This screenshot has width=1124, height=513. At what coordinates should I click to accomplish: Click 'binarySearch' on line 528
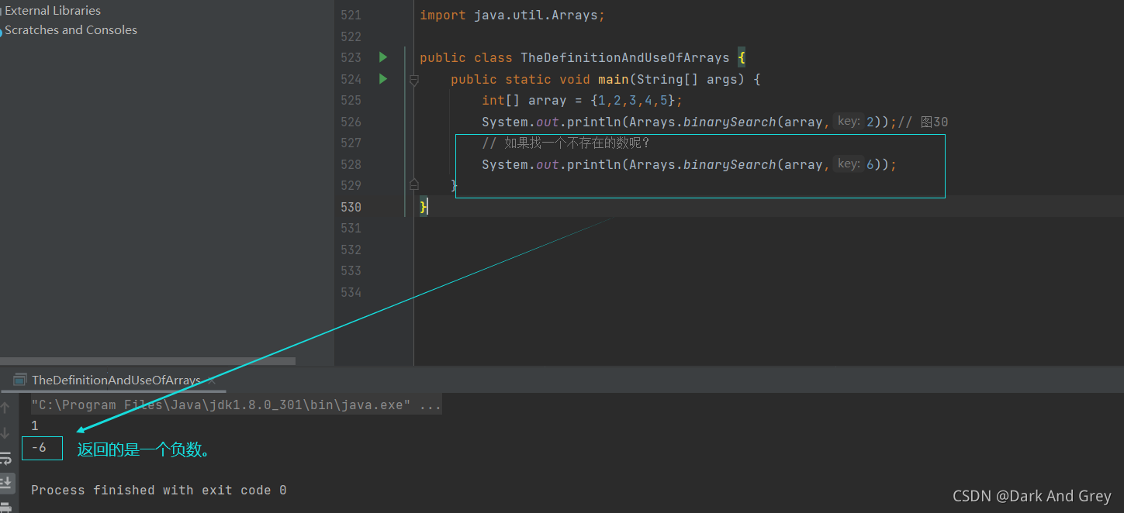click(x=730, y=164)
